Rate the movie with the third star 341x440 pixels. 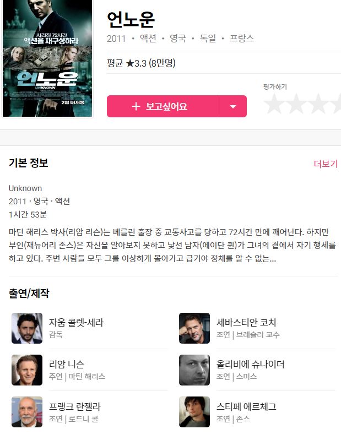coord(318,104)
